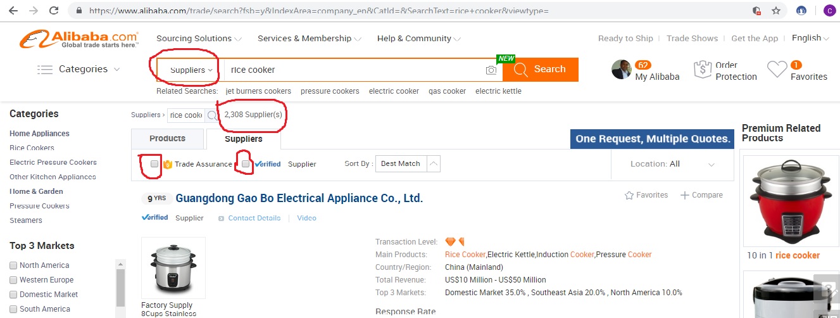
Task: Enable the Trade Assurance checkbox
Action: pos(154,164)
